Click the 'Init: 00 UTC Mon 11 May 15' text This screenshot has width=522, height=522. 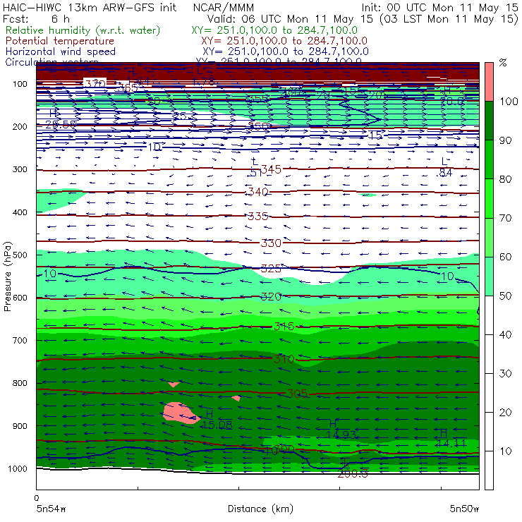(x=439, y=7)
